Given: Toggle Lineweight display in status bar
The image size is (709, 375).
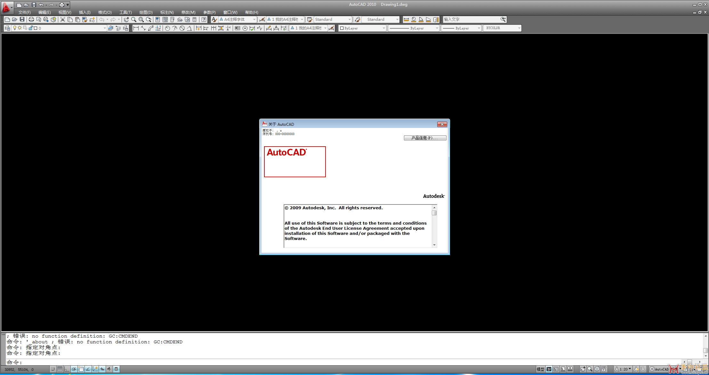Looking at the screenshot, I should tap(109, 369).
